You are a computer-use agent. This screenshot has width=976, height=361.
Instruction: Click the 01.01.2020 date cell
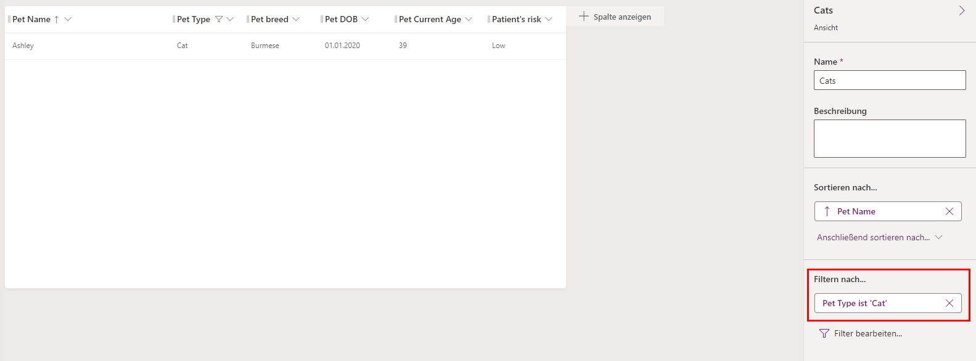coord(342,46)
